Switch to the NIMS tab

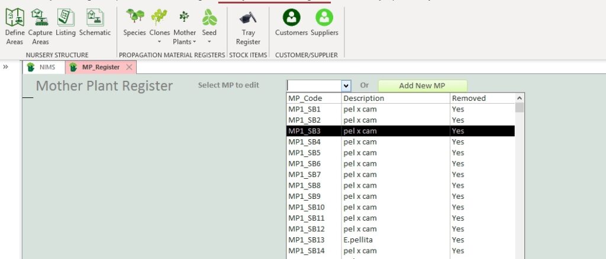[42, 67]
